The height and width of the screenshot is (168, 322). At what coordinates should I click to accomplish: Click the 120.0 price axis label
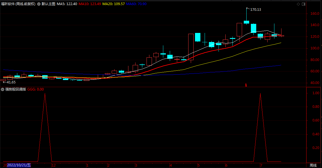click(315, 37)
